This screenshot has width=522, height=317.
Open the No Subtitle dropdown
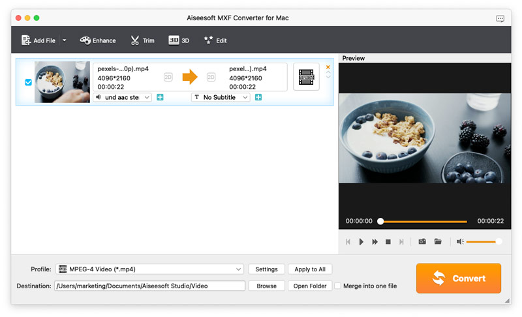[221, 97]
